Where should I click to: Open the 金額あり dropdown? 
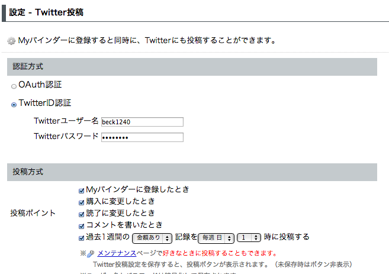pyautogui.click(x=152, y=237)
